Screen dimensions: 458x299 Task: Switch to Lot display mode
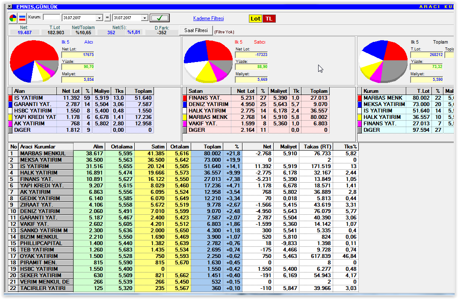pos(256,19)
